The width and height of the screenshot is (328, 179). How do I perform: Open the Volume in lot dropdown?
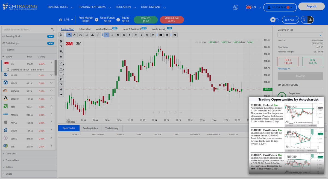pos(300,35)
